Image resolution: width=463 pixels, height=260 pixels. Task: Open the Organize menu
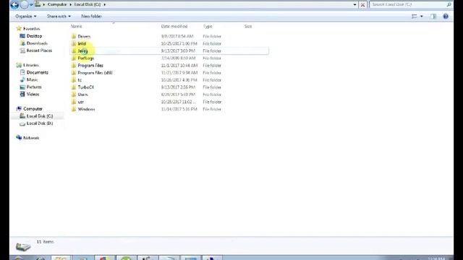pyautogui.click(x=26, y=16)
